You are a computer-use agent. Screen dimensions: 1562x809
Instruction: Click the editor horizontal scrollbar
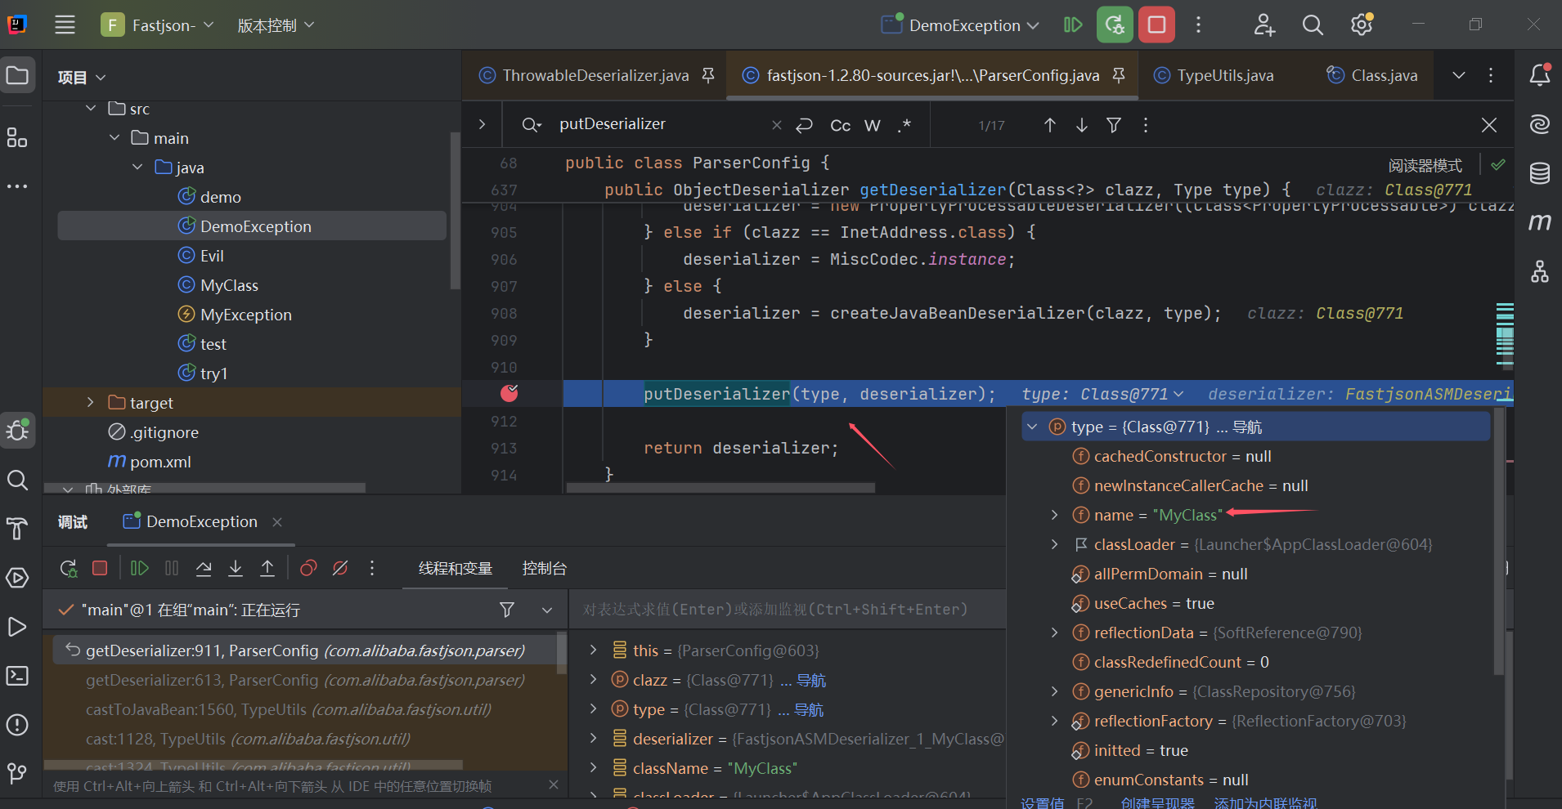720,487
